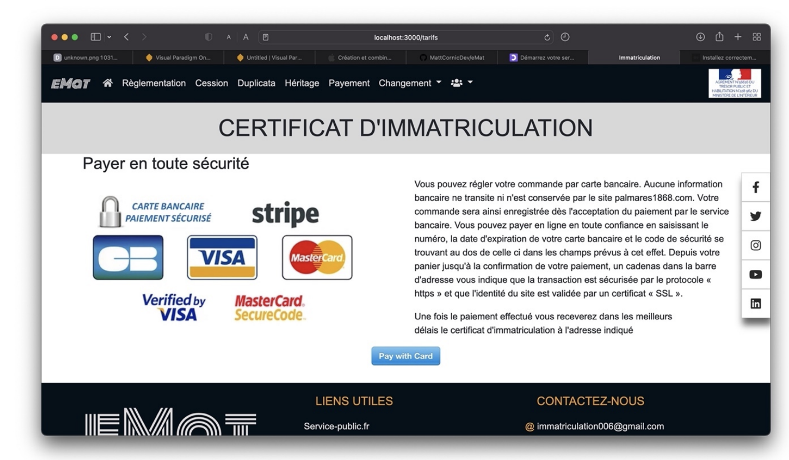The width and height of the screenshot is (789, 460).
Task: Click the immatriculation006@gmail.com email link
Action: click(x=600, y=426)
